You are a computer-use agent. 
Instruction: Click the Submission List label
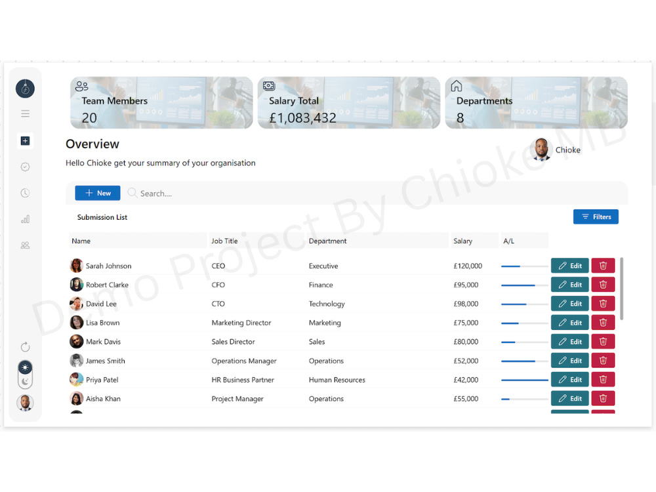click(x=102, y=217)
